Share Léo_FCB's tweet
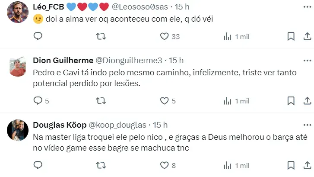Screen dimensions: 314x177 click(307, 37)
